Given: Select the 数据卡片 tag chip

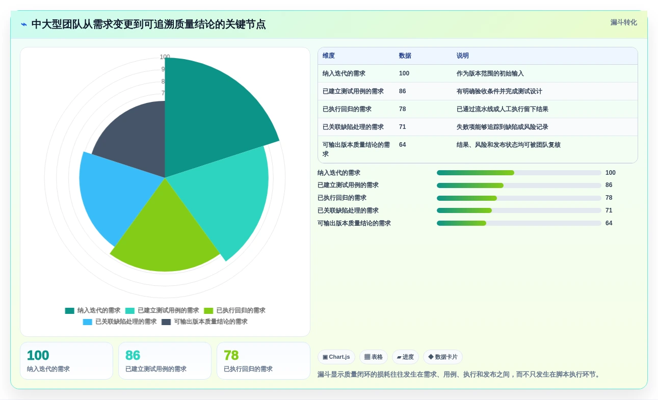Looking at the screenshot, I should click(x=443, y=357).
